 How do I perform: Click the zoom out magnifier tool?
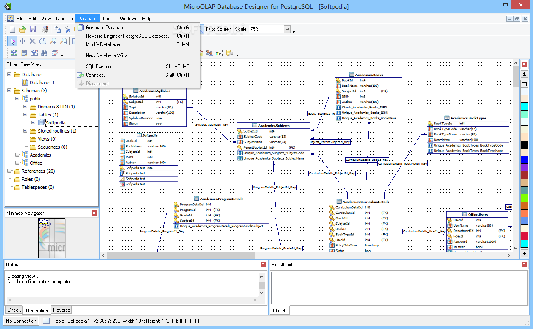pyautogui.click(x=63, y=41)
